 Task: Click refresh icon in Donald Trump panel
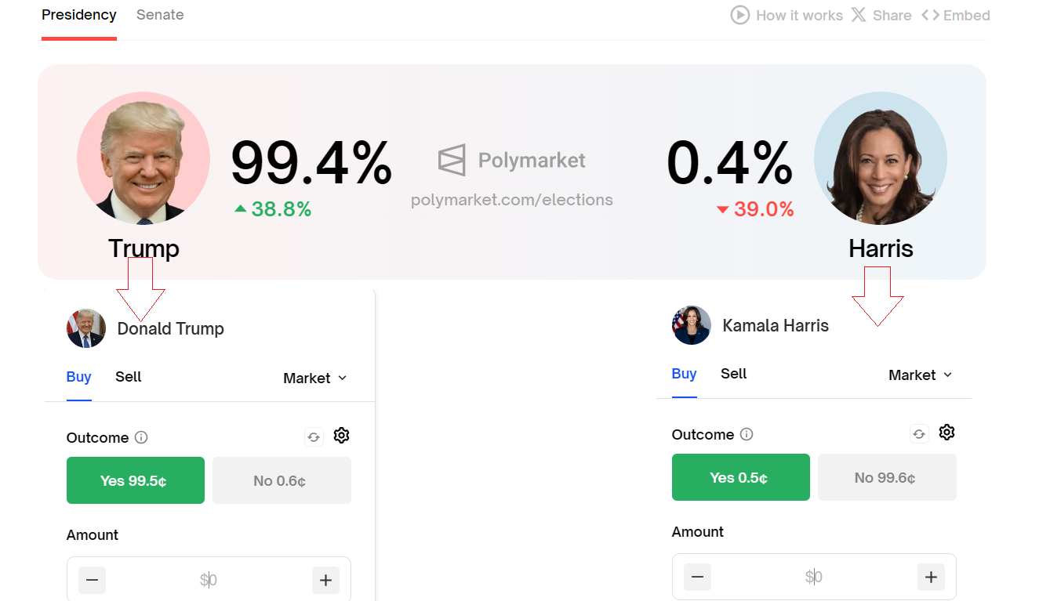314,437
